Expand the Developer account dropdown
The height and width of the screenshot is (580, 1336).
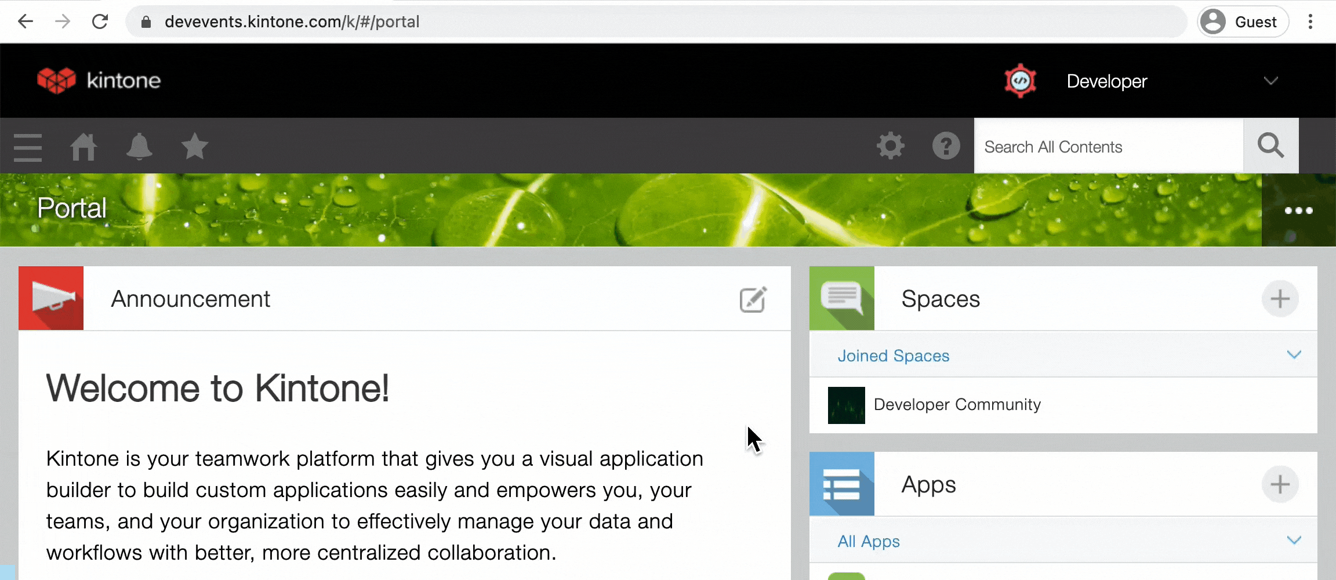point(1270,81)
